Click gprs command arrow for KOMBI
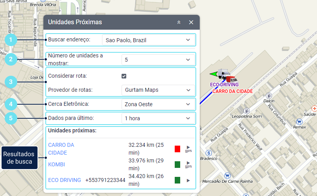 188,164
